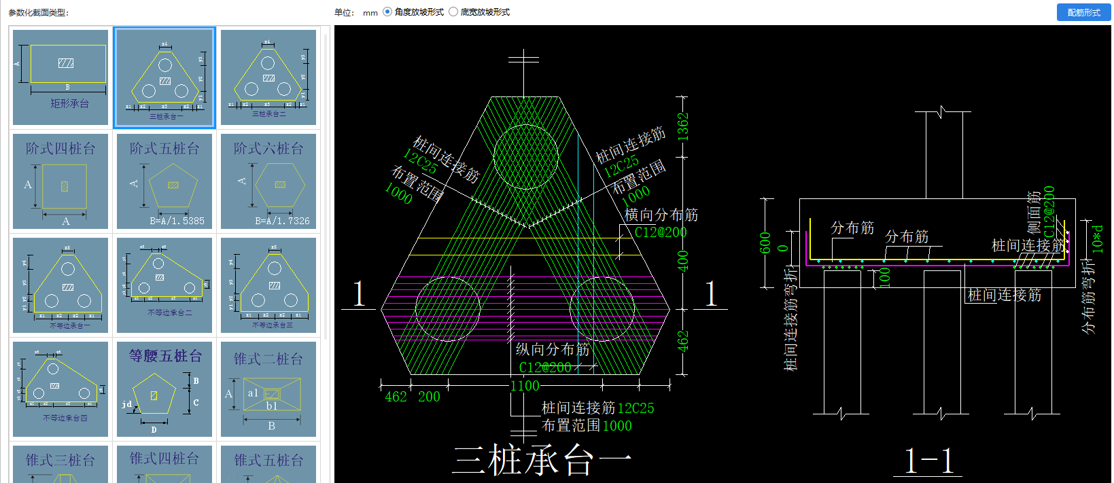Select the 锥式四桩台 thumbnail

click(164, 464)
